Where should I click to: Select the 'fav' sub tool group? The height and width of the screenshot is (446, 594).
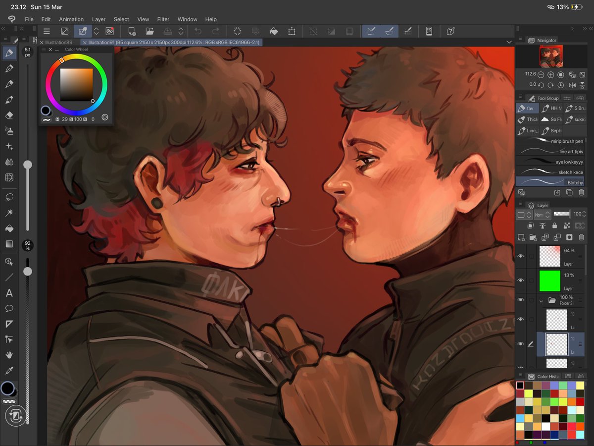(x=527, y=108)
